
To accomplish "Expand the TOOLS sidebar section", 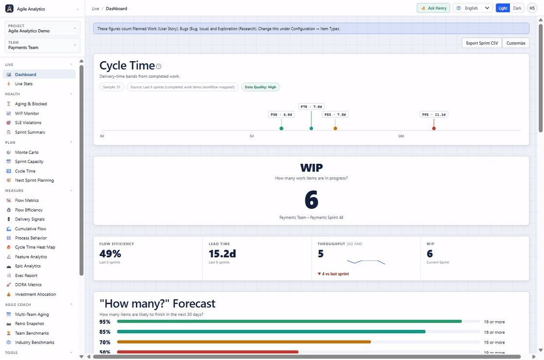I will tap(71, 352).
